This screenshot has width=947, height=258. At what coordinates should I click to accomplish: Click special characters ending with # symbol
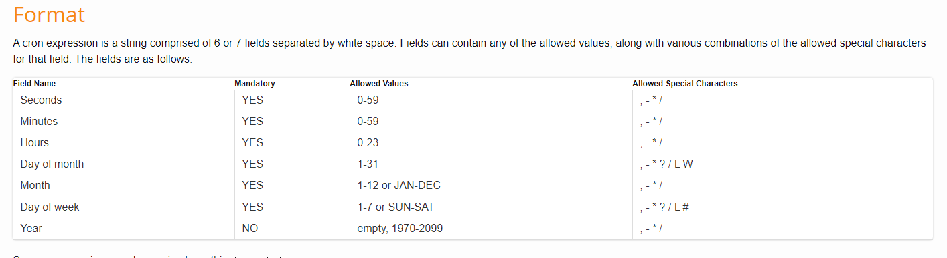[665, 207]
